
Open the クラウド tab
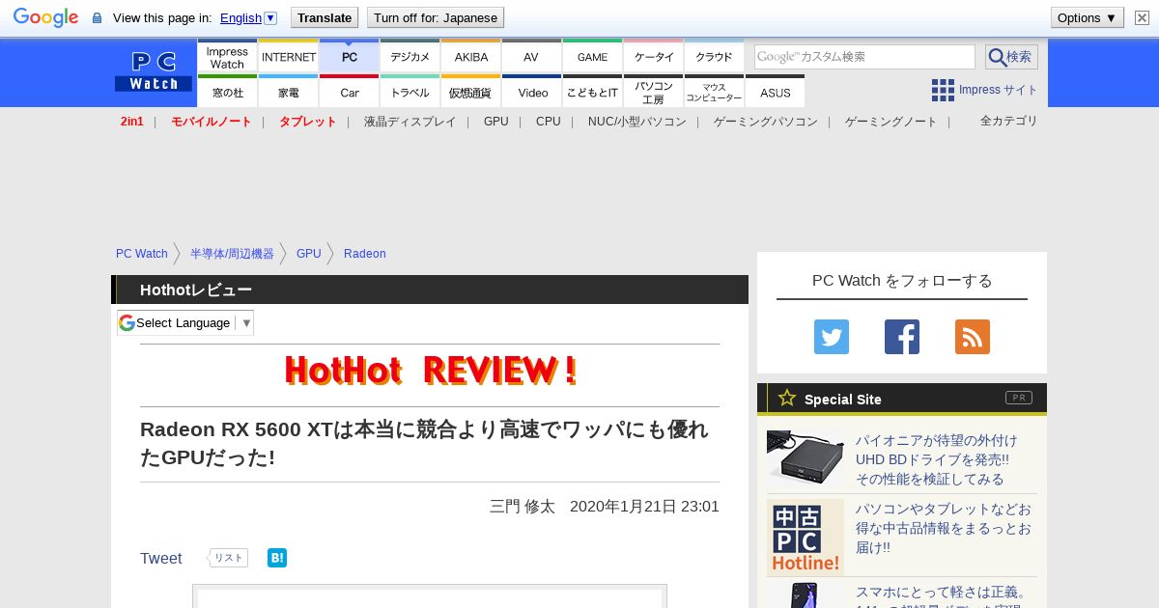(x=714, y=57)
